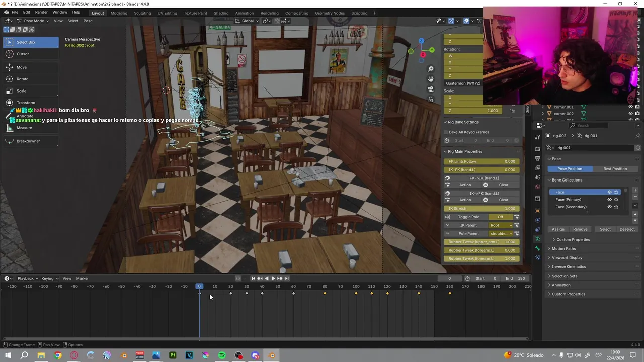Screen dimensions: 644x362
Task: Jump to the timeline start frame
Action: coord(253,278)
